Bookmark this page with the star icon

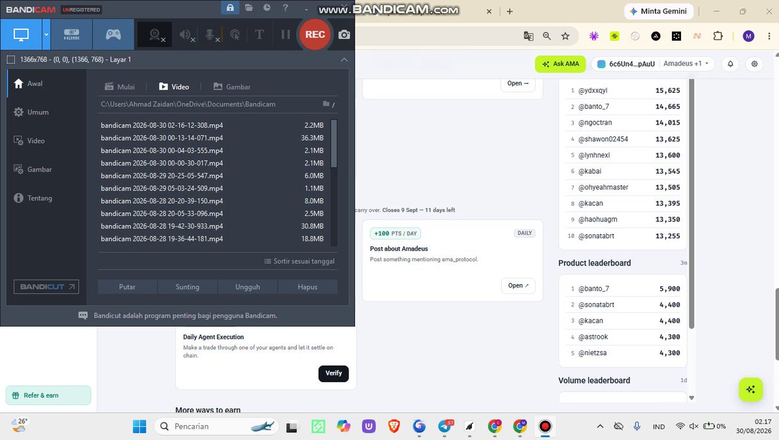click(x=565, y=36)
